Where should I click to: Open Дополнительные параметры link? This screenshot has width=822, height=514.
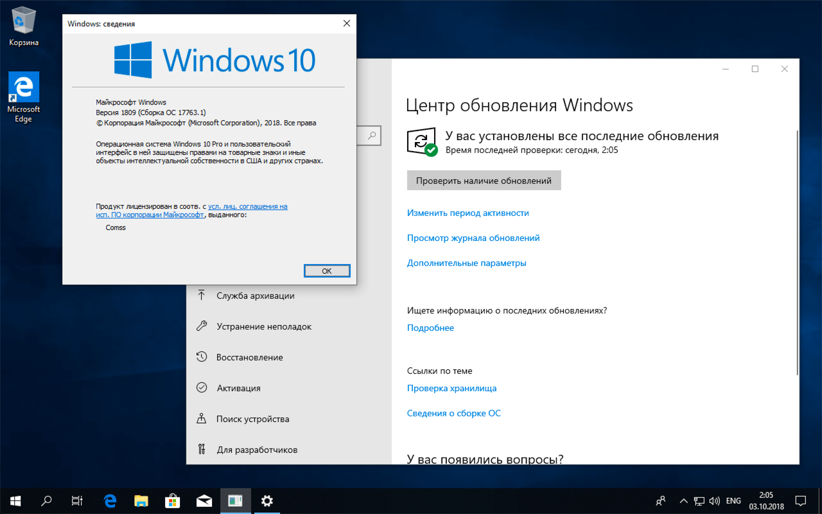click(467, 263)
